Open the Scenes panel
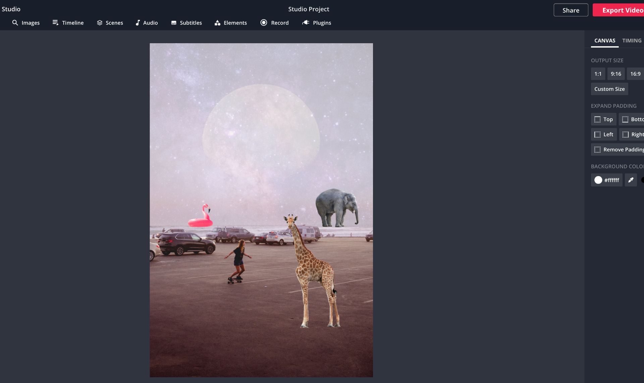Screen dimensions: 644x383 point(110,23)
